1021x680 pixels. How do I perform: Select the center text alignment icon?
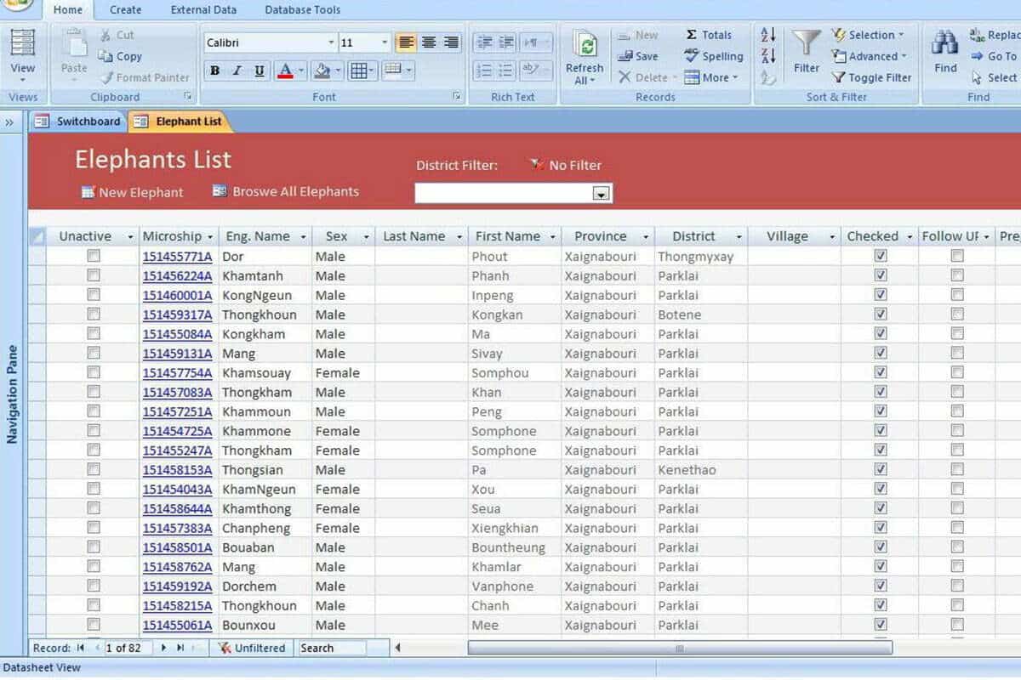429,42
